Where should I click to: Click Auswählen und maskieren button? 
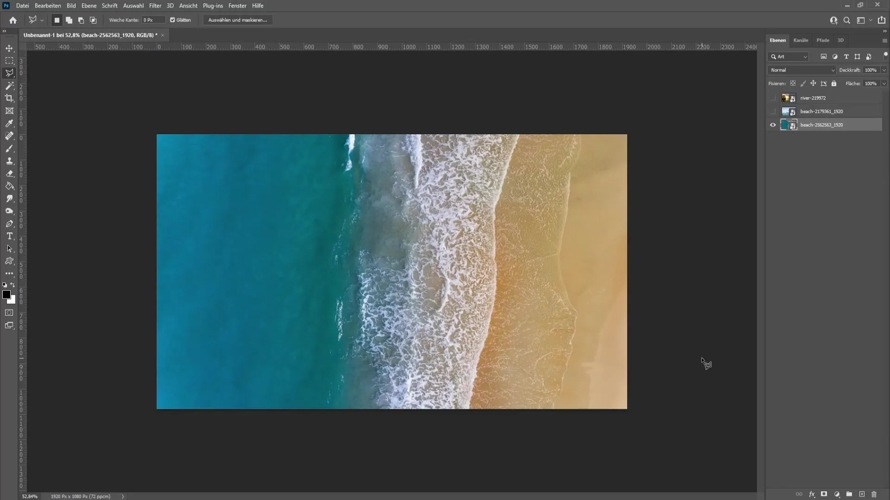pos(238,20)
